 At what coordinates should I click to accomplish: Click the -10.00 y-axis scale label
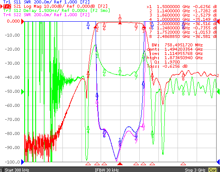pyautogui.click(x=12, y=35)
